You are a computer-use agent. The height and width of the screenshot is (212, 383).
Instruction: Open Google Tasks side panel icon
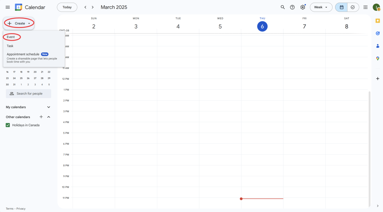(377, 33)
